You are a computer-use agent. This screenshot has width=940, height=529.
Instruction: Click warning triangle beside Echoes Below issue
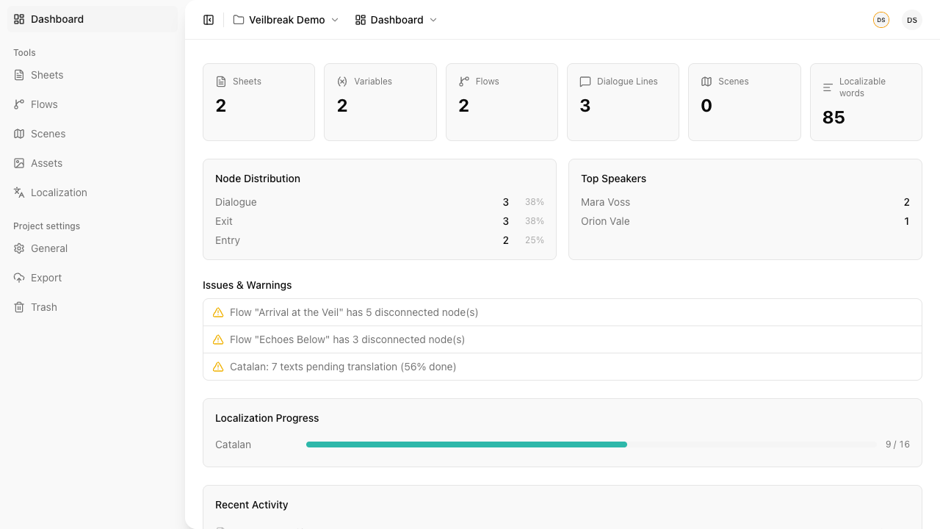click(x=218, y=339)
